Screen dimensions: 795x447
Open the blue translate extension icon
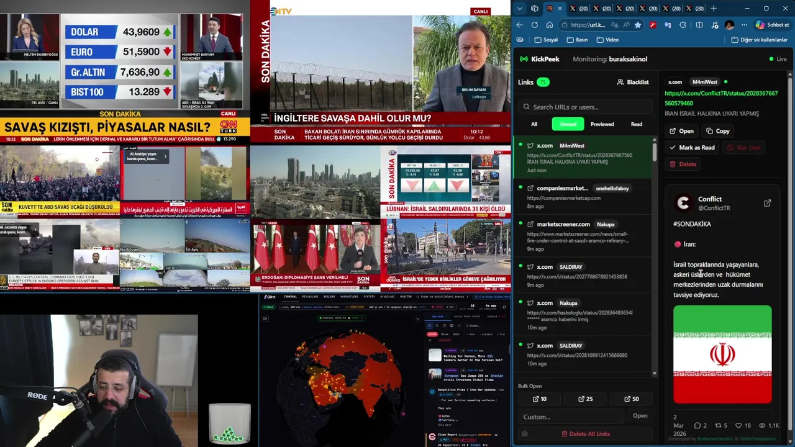[668, 25]
